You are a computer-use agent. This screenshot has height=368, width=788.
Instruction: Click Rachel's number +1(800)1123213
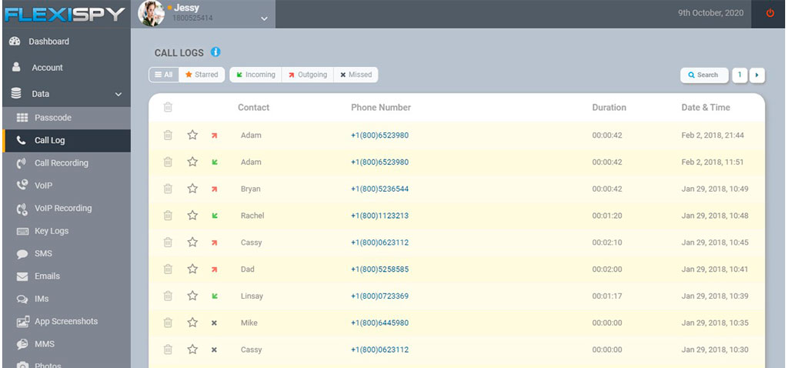(380, 216)
